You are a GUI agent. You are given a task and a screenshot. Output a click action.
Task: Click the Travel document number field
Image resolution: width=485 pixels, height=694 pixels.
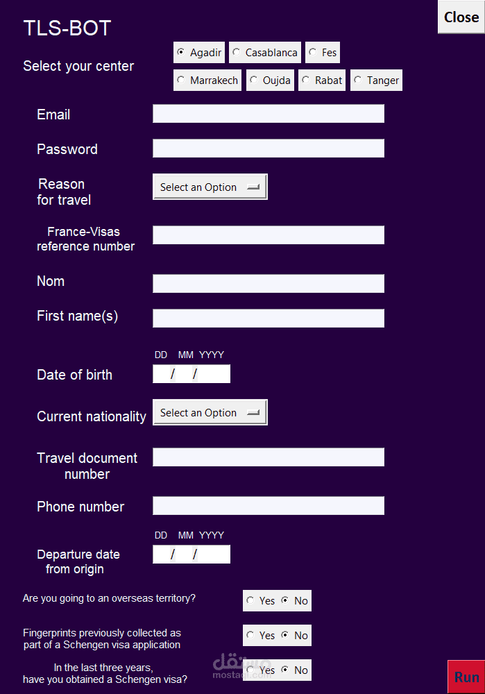[268, 457]
